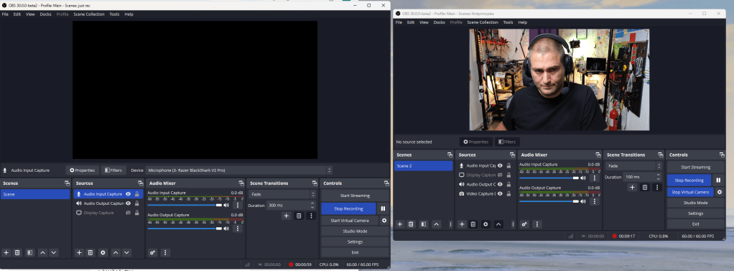Open Help menu in right OBS window
Screen dimensions: 734x271
coord(522,22)
